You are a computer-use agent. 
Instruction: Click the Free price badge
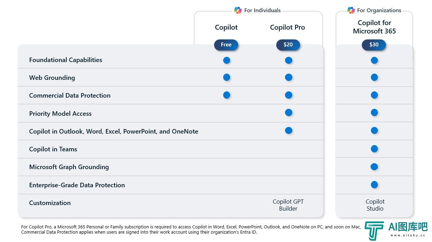226,45
